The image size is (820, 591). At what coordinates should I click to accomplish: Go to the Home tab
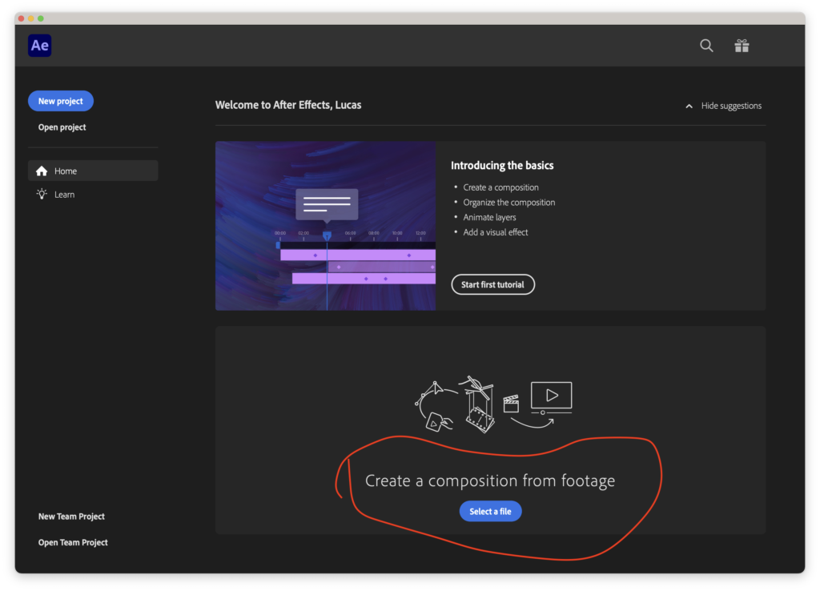(x=93, y=171)
